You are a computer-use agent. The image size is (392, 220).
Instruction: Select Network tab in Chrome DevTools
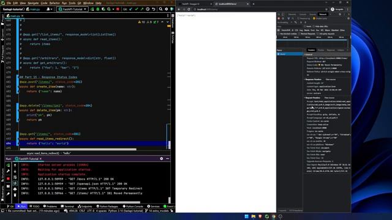coord(323,14)
